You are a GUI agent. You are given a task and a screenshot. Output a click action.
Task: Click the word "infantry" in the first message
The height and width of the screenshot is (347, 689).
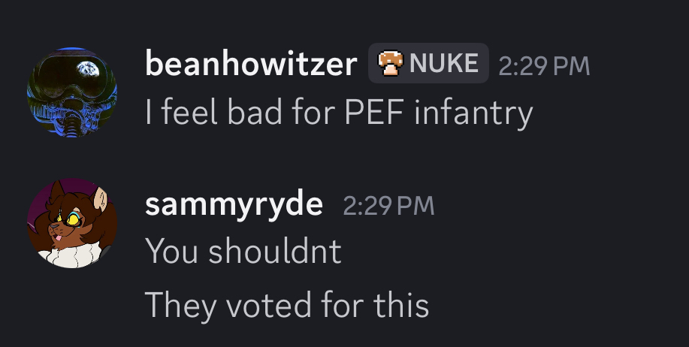[x=473, y=113]
